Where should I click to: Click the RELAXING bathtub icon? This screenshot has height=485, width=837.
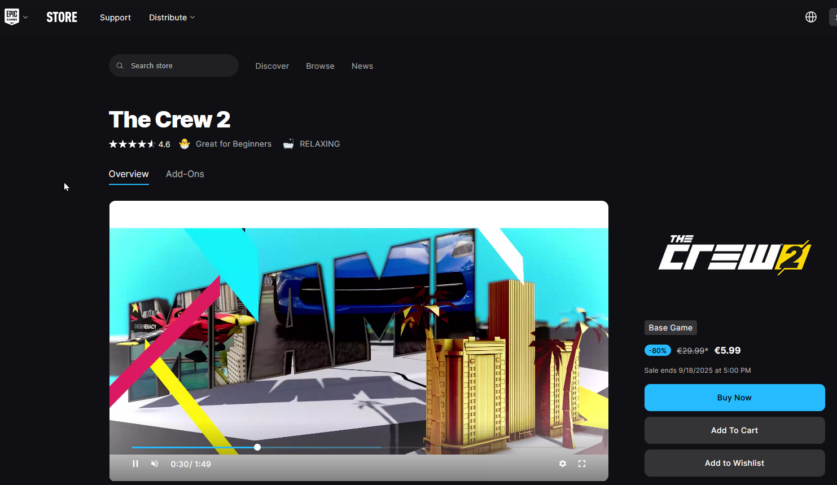[x=288, y=144]
